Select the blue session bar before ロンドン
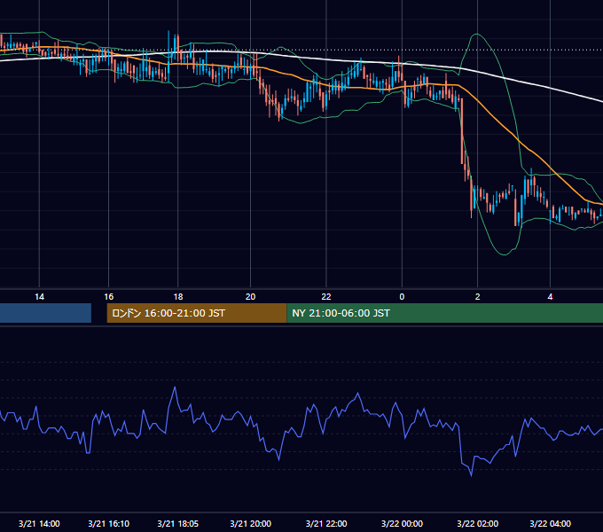603x532 pixels. click(x=45, y=313)
